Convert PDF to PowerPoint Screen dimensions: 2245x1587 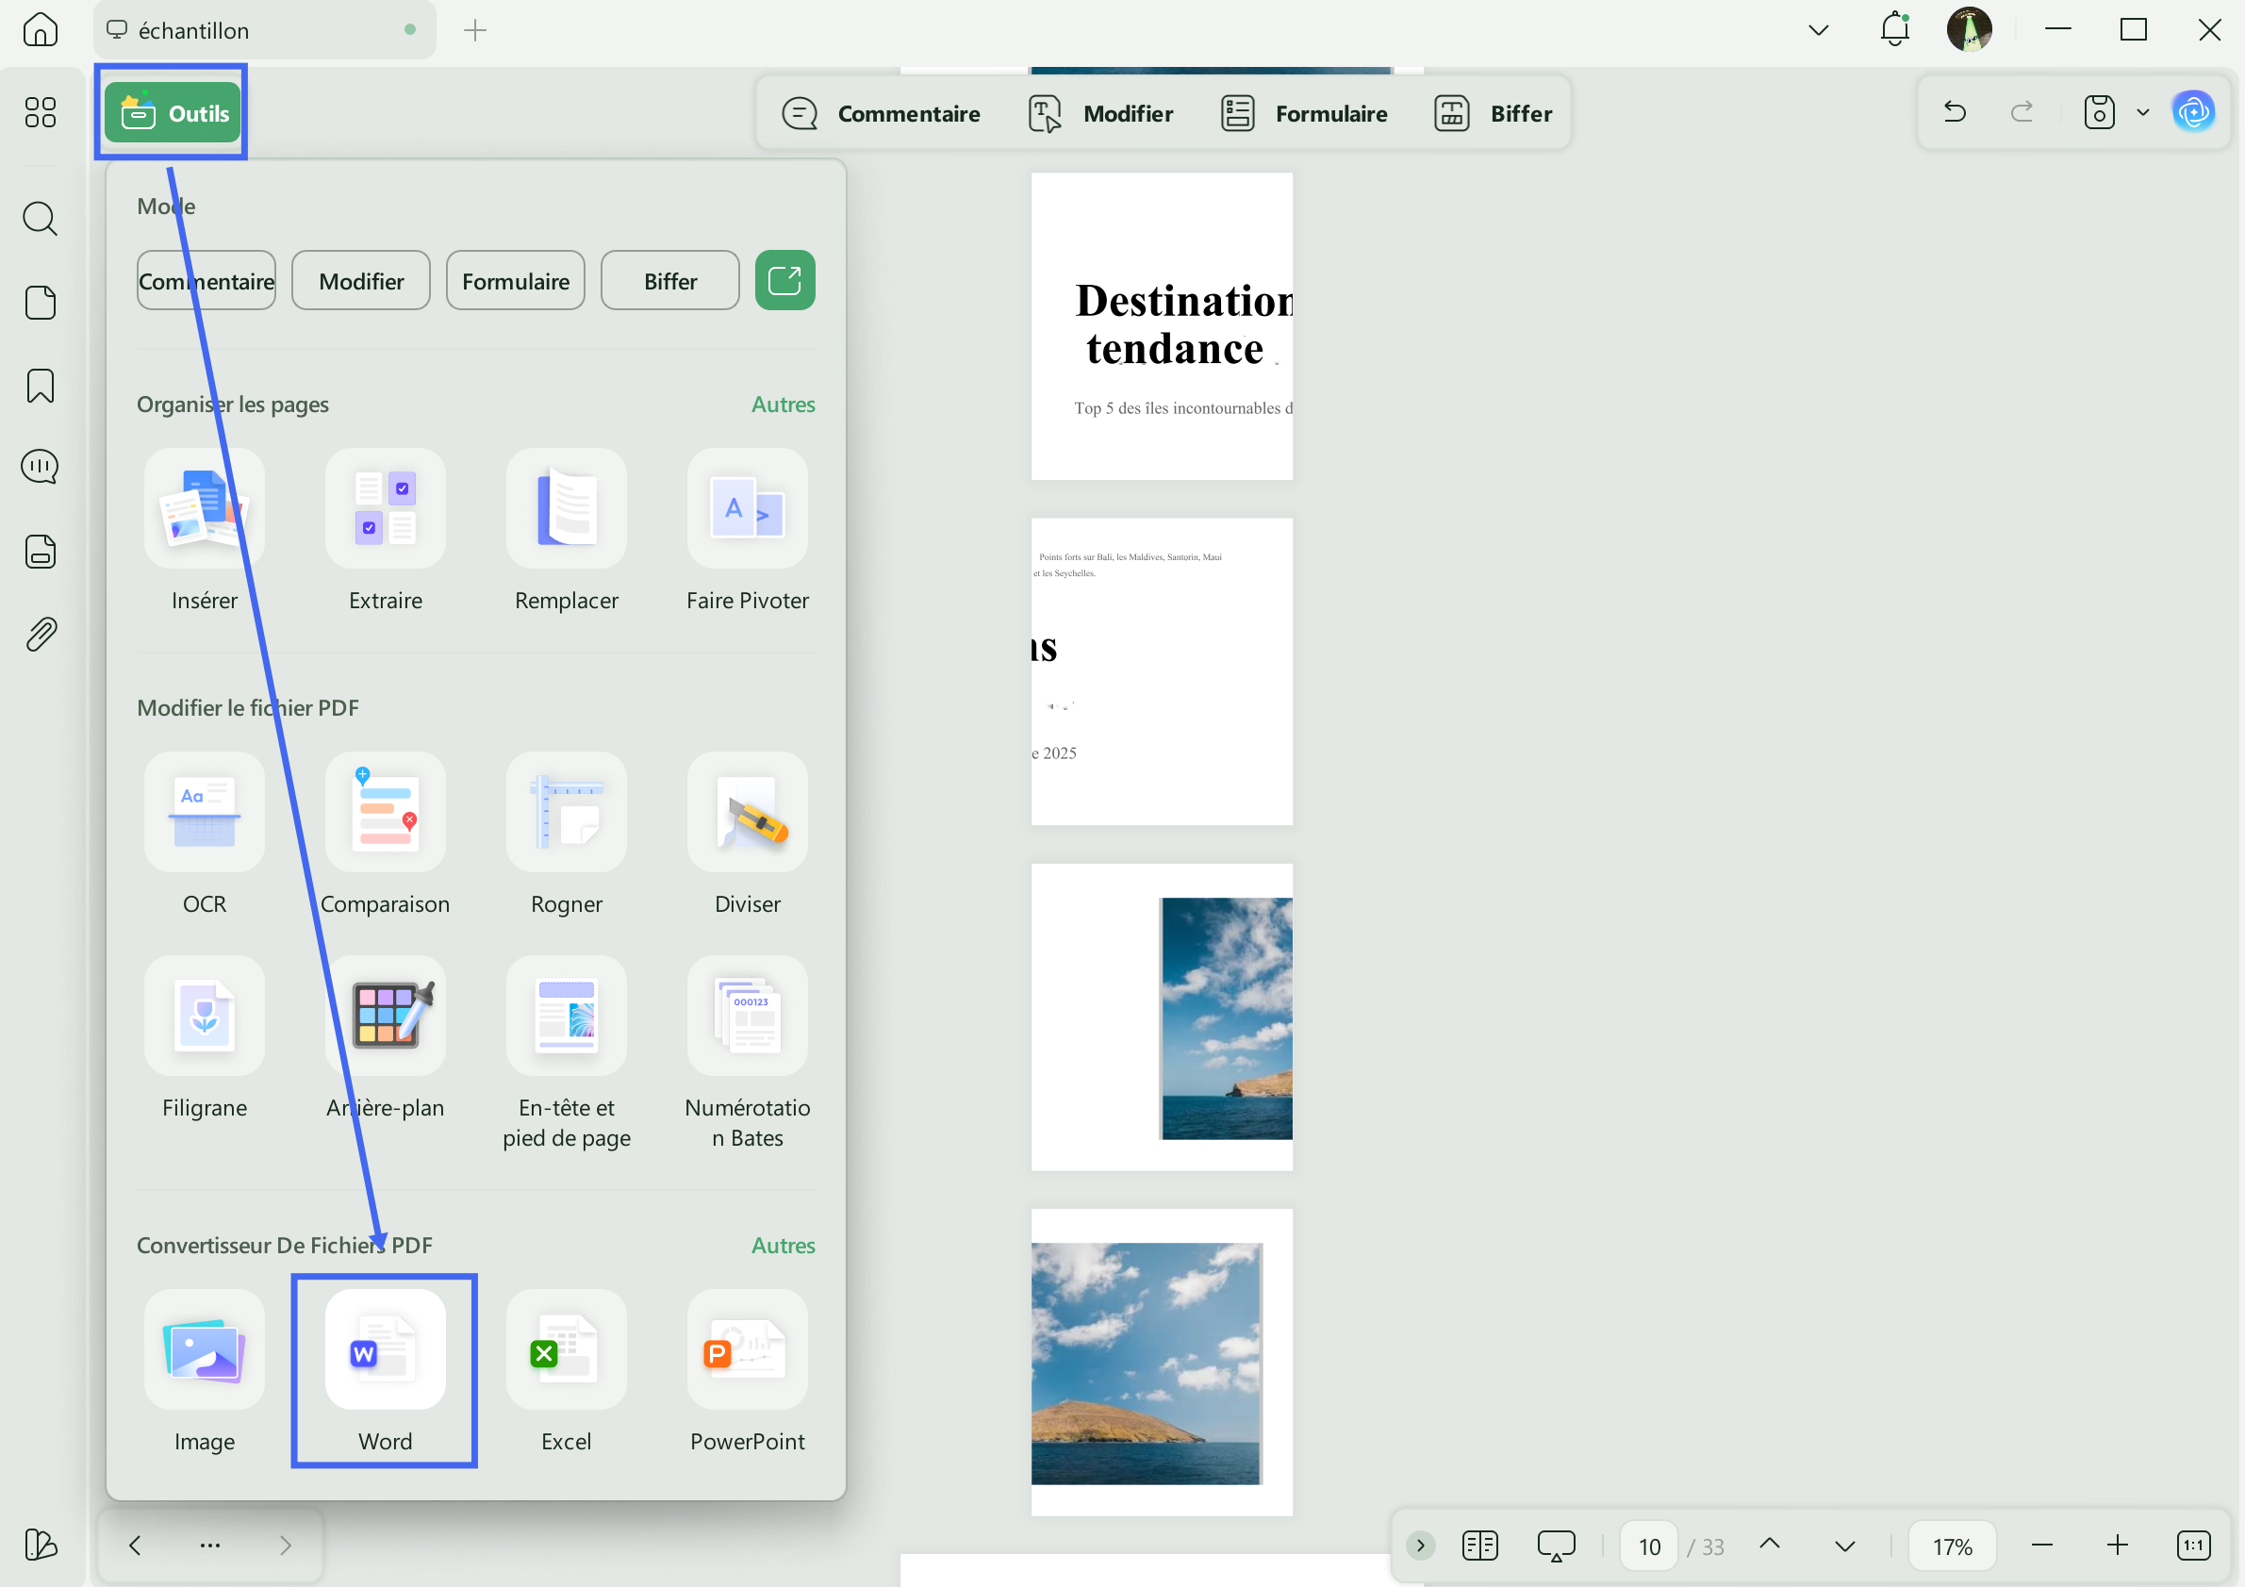747,1349
